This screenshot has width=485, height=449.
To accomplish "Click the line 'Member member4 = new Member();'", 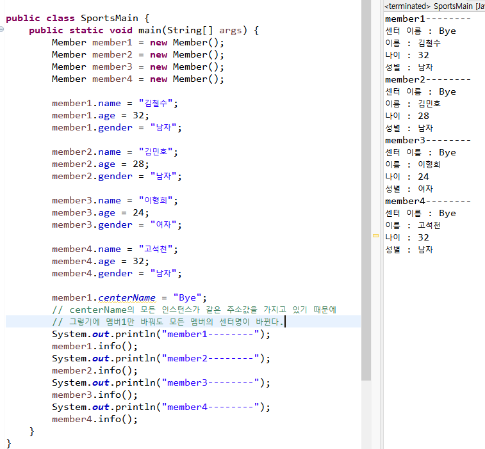I will (138, 79).
